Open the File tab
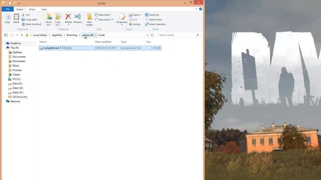 coord(8,9)
